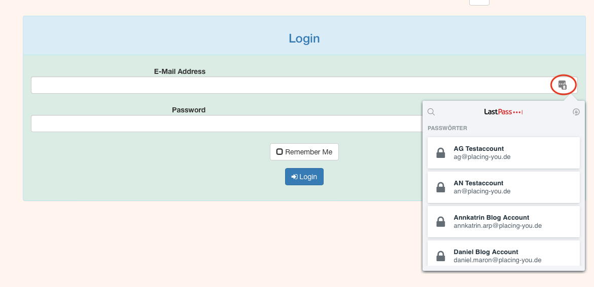Click lock icon of Daniel Blog Account
Screen dimensions: 594x287
441,256
